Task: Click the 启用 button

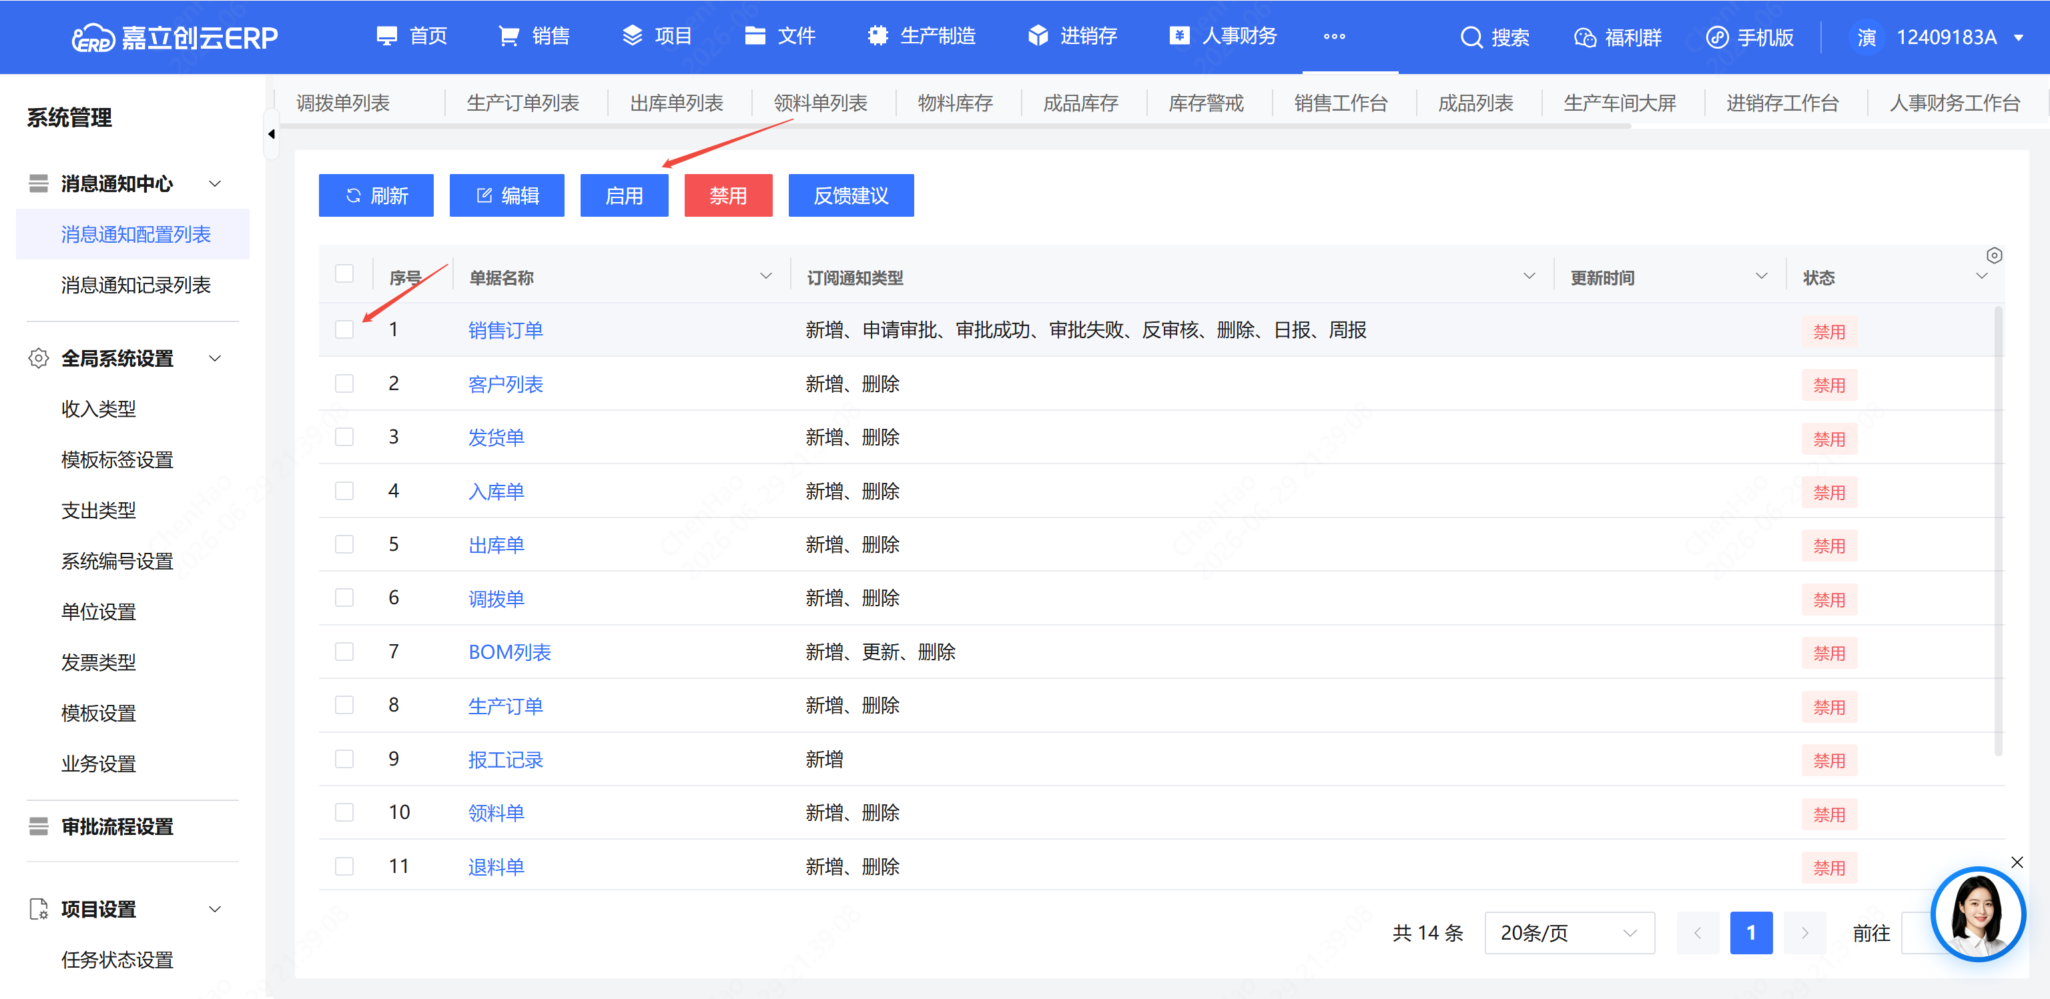Action: tap(624, 195)
